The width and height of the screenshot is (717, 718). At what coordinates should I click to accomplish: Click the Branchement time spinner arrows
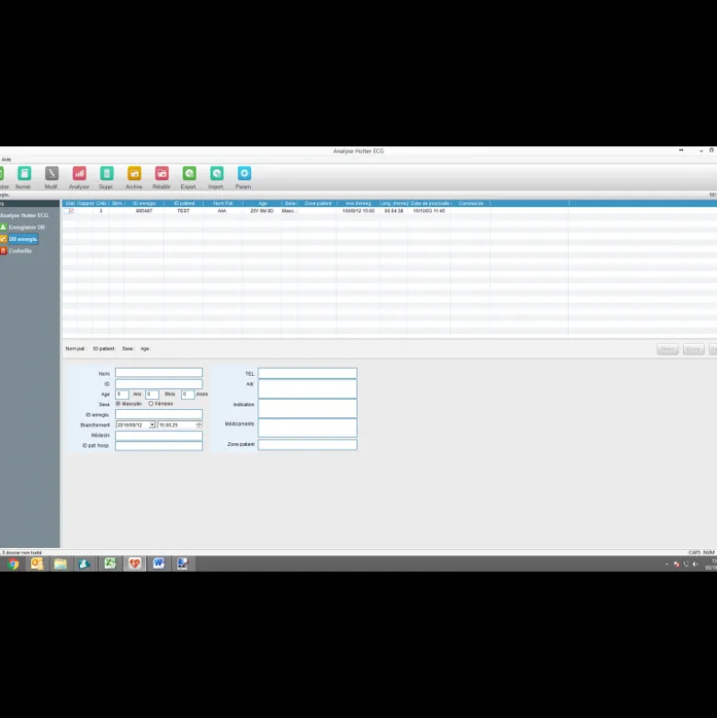(199, 425)
